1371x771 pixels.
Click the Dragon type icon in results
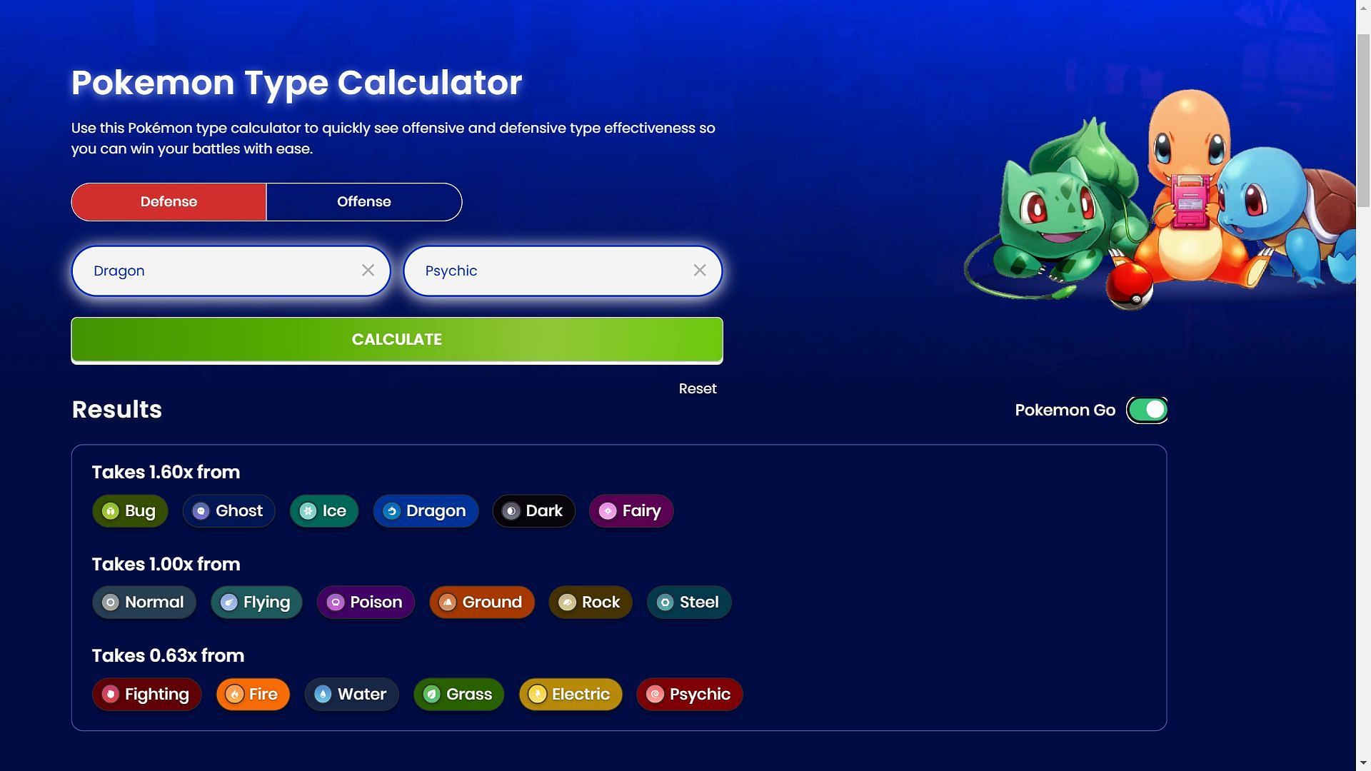[391, 509]
